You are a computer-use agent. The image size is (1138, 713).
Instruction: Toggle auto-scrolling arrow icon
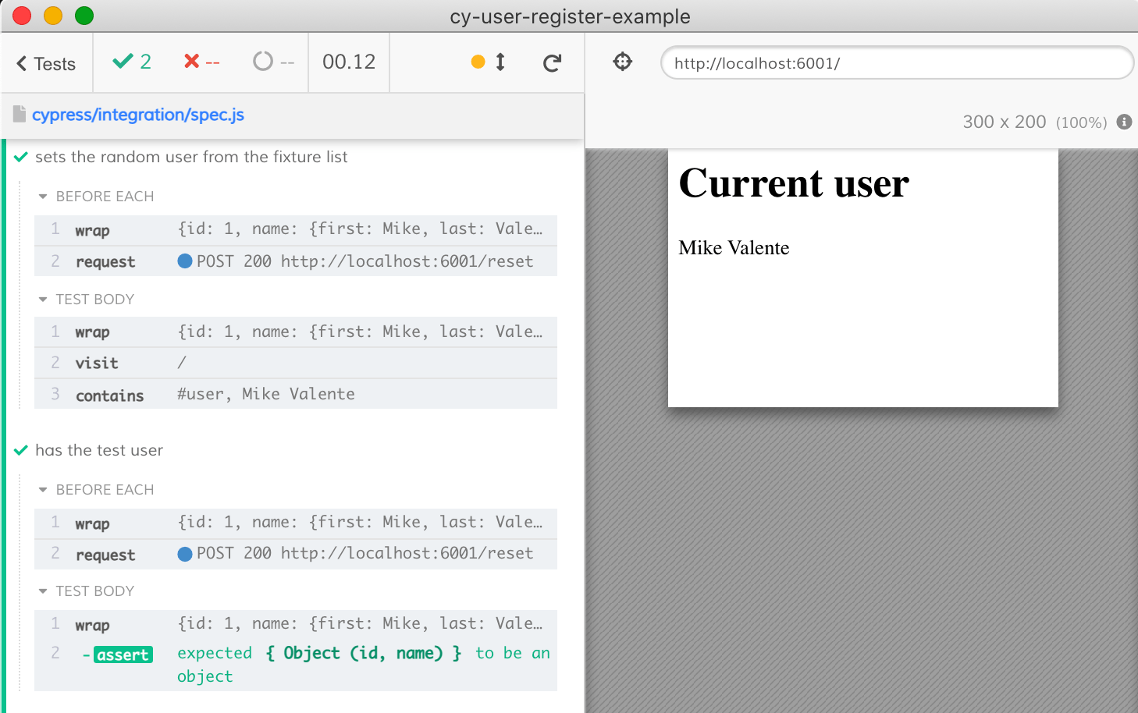[500, 62]
